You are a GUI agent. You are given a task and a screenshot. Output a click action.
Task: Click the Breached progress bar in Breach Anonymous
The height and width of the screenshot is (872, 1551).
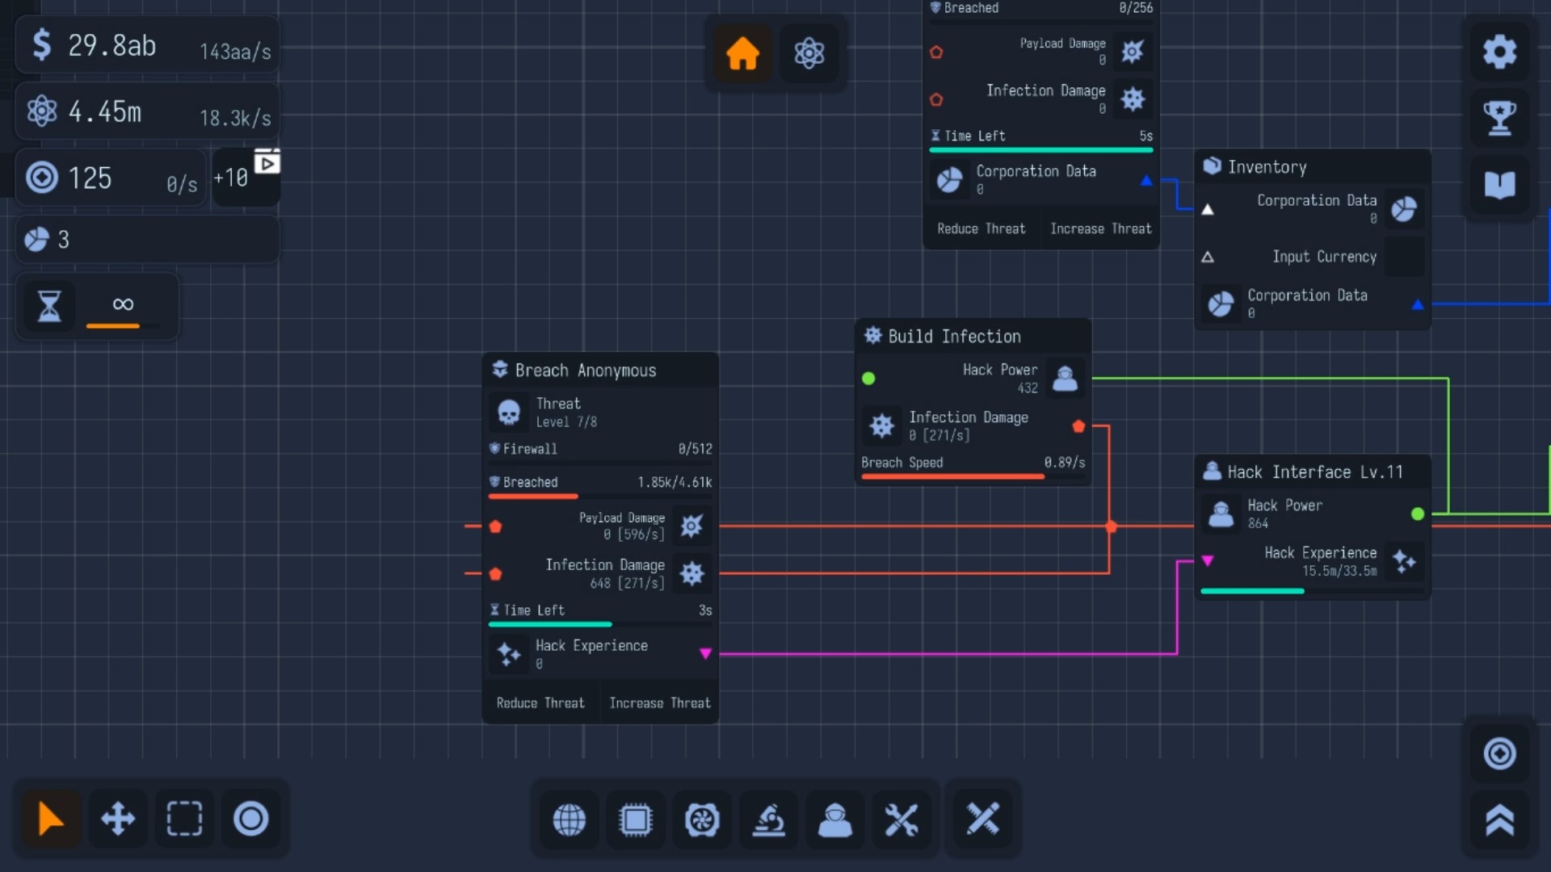point(600,496)
